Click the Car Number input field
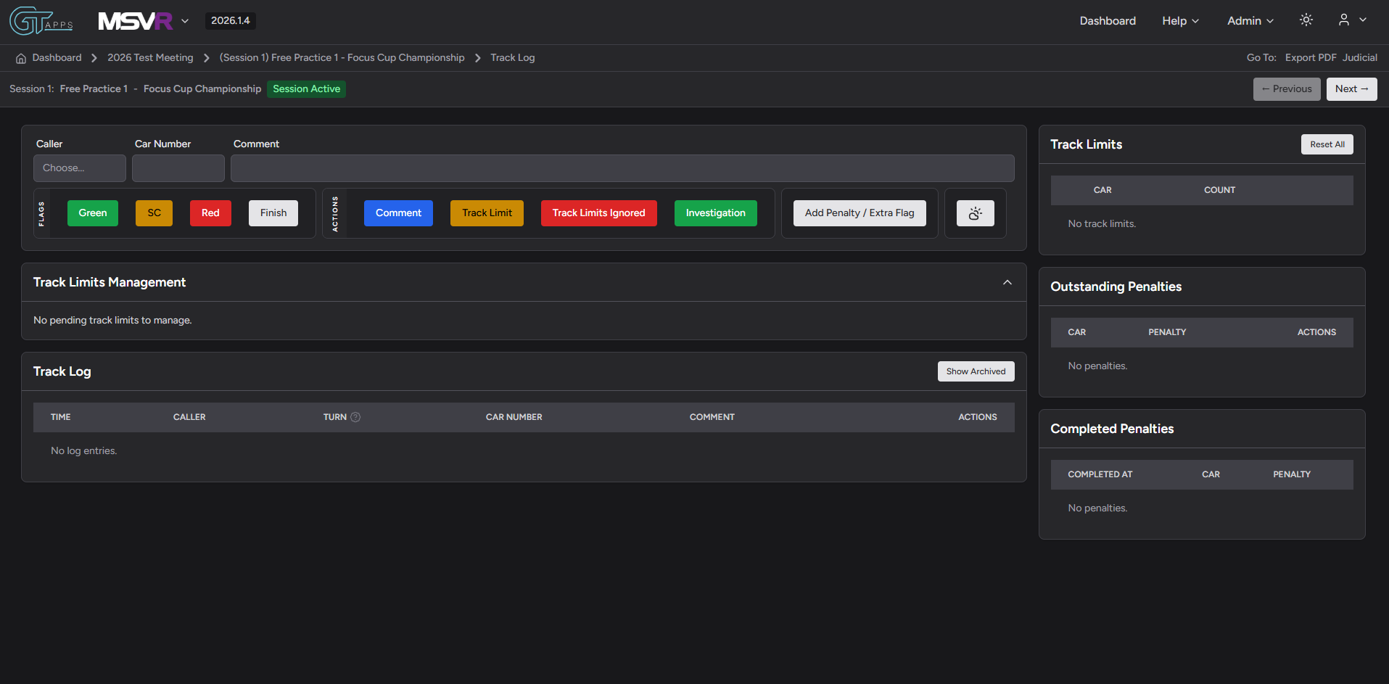The height and width of the screenshot is (684, 1389). coord(178,168)
